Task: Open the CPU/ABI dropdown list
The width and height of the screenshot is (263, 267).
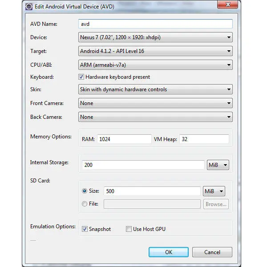Action: (x=155, y=65)
